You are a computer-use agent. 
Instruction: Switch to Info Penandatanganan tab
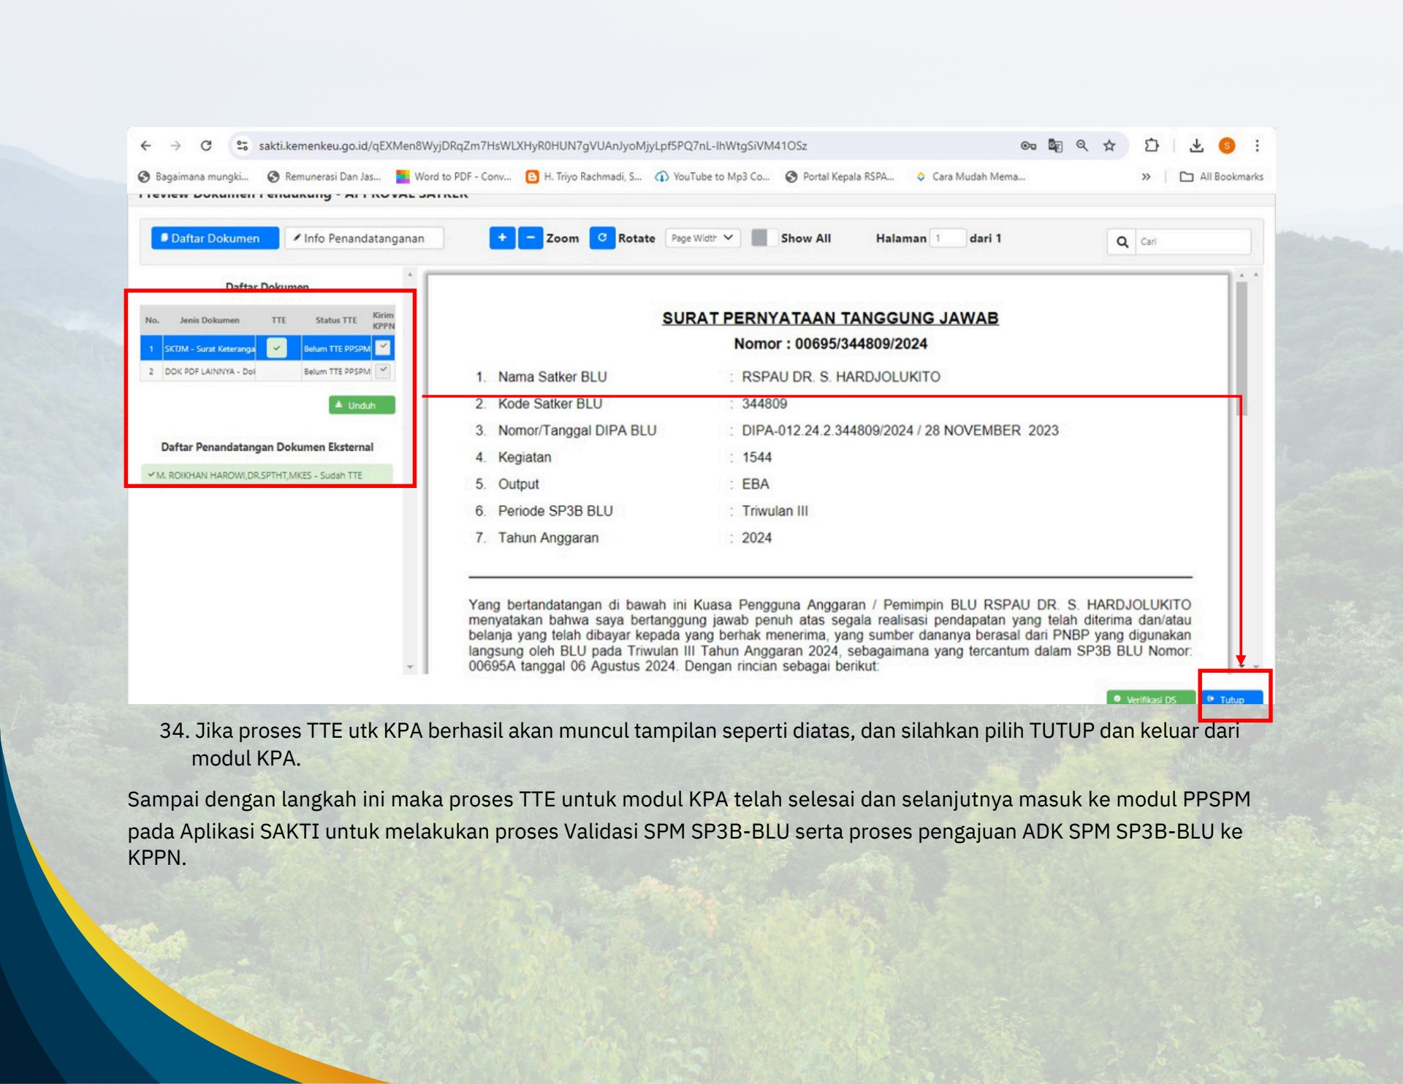(365, 237)
